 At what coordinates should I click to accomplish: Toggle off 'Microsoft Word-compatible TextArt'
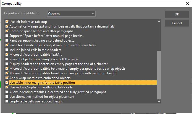point(7,55)
